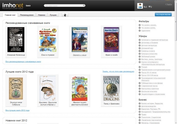Click the check icon beside Приключения и исторический роман
This screenshot has width=177, height=124.
pos(140,70)
